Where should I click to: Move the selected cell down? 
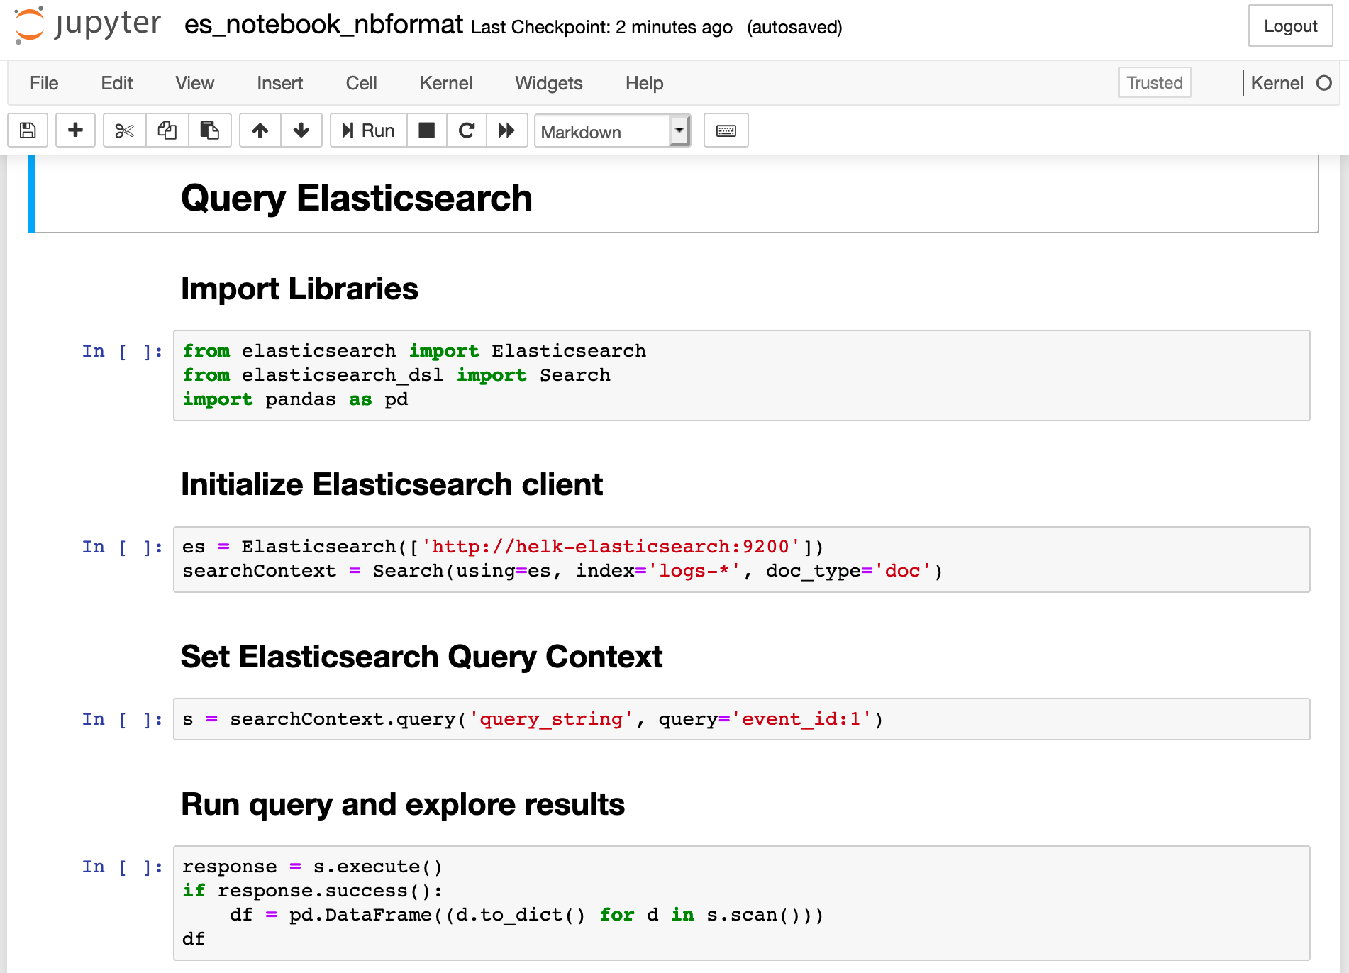coord(301,130)
